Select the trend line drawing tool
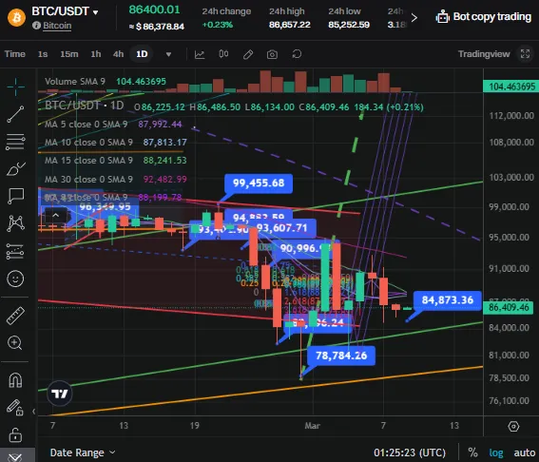The image size is (539, 462). click(15, 114)
